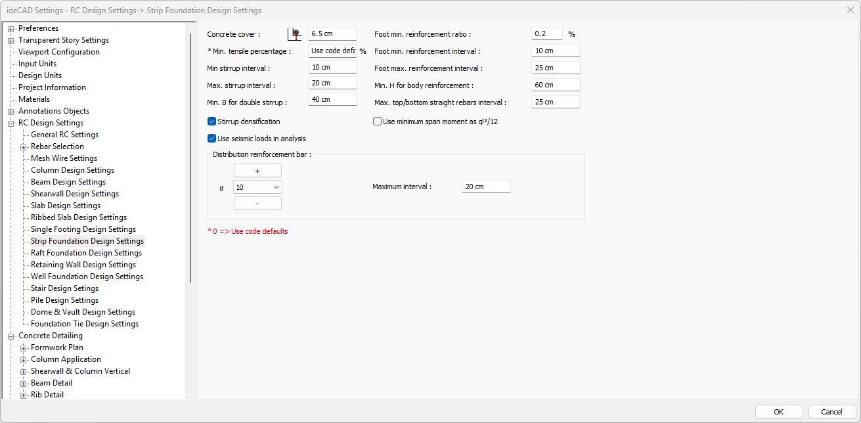Expand the Rebar Selection tree node
This screenshot has height=423, width=861.
[24, 146]
